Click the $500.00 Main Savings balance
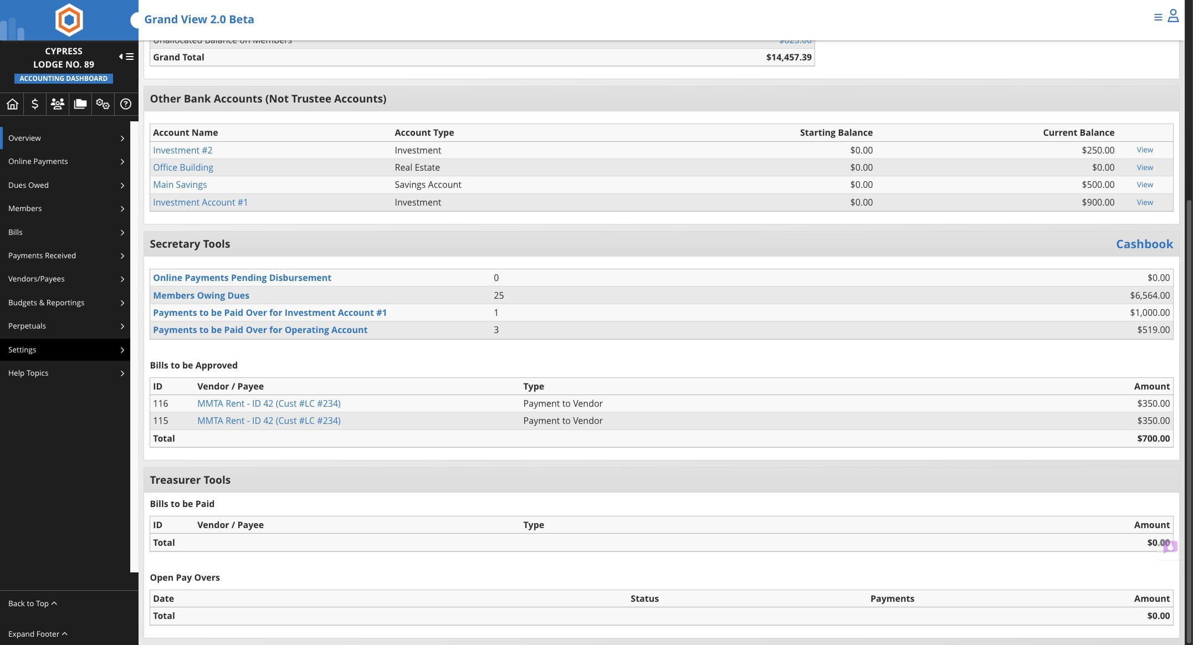The image size is (1193, 645). coord(1098,185)
